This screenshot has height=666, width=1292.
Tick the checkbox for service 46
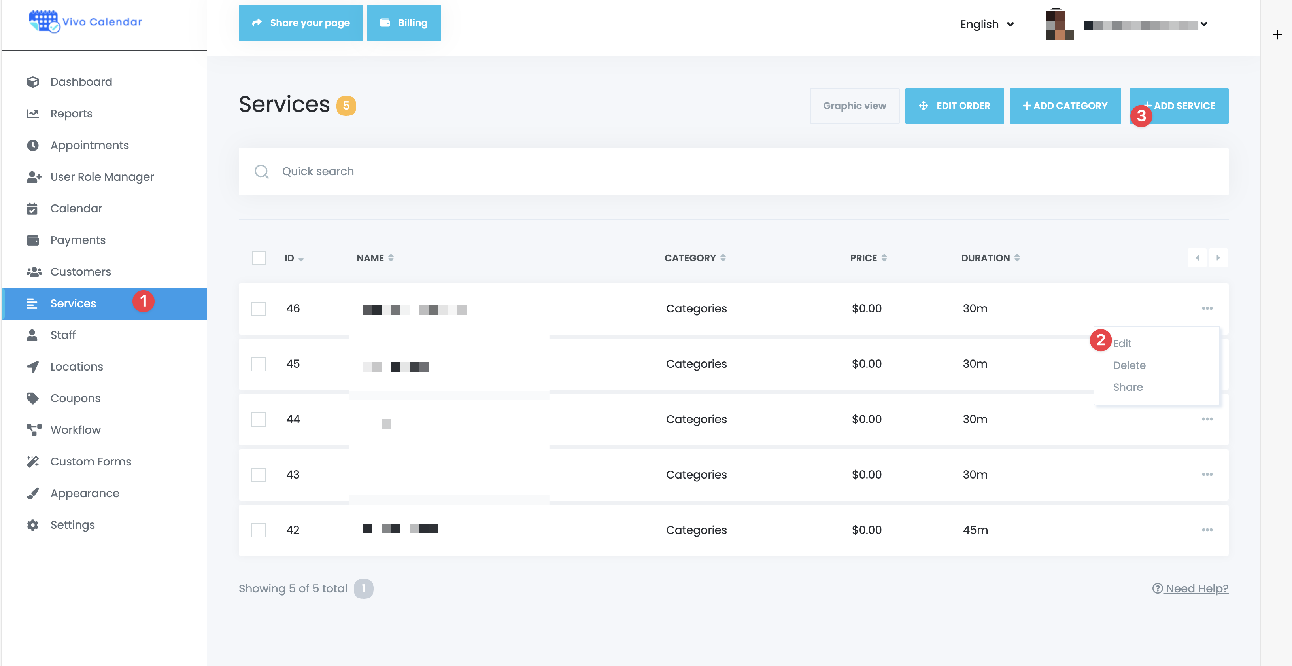click(258, 308)
